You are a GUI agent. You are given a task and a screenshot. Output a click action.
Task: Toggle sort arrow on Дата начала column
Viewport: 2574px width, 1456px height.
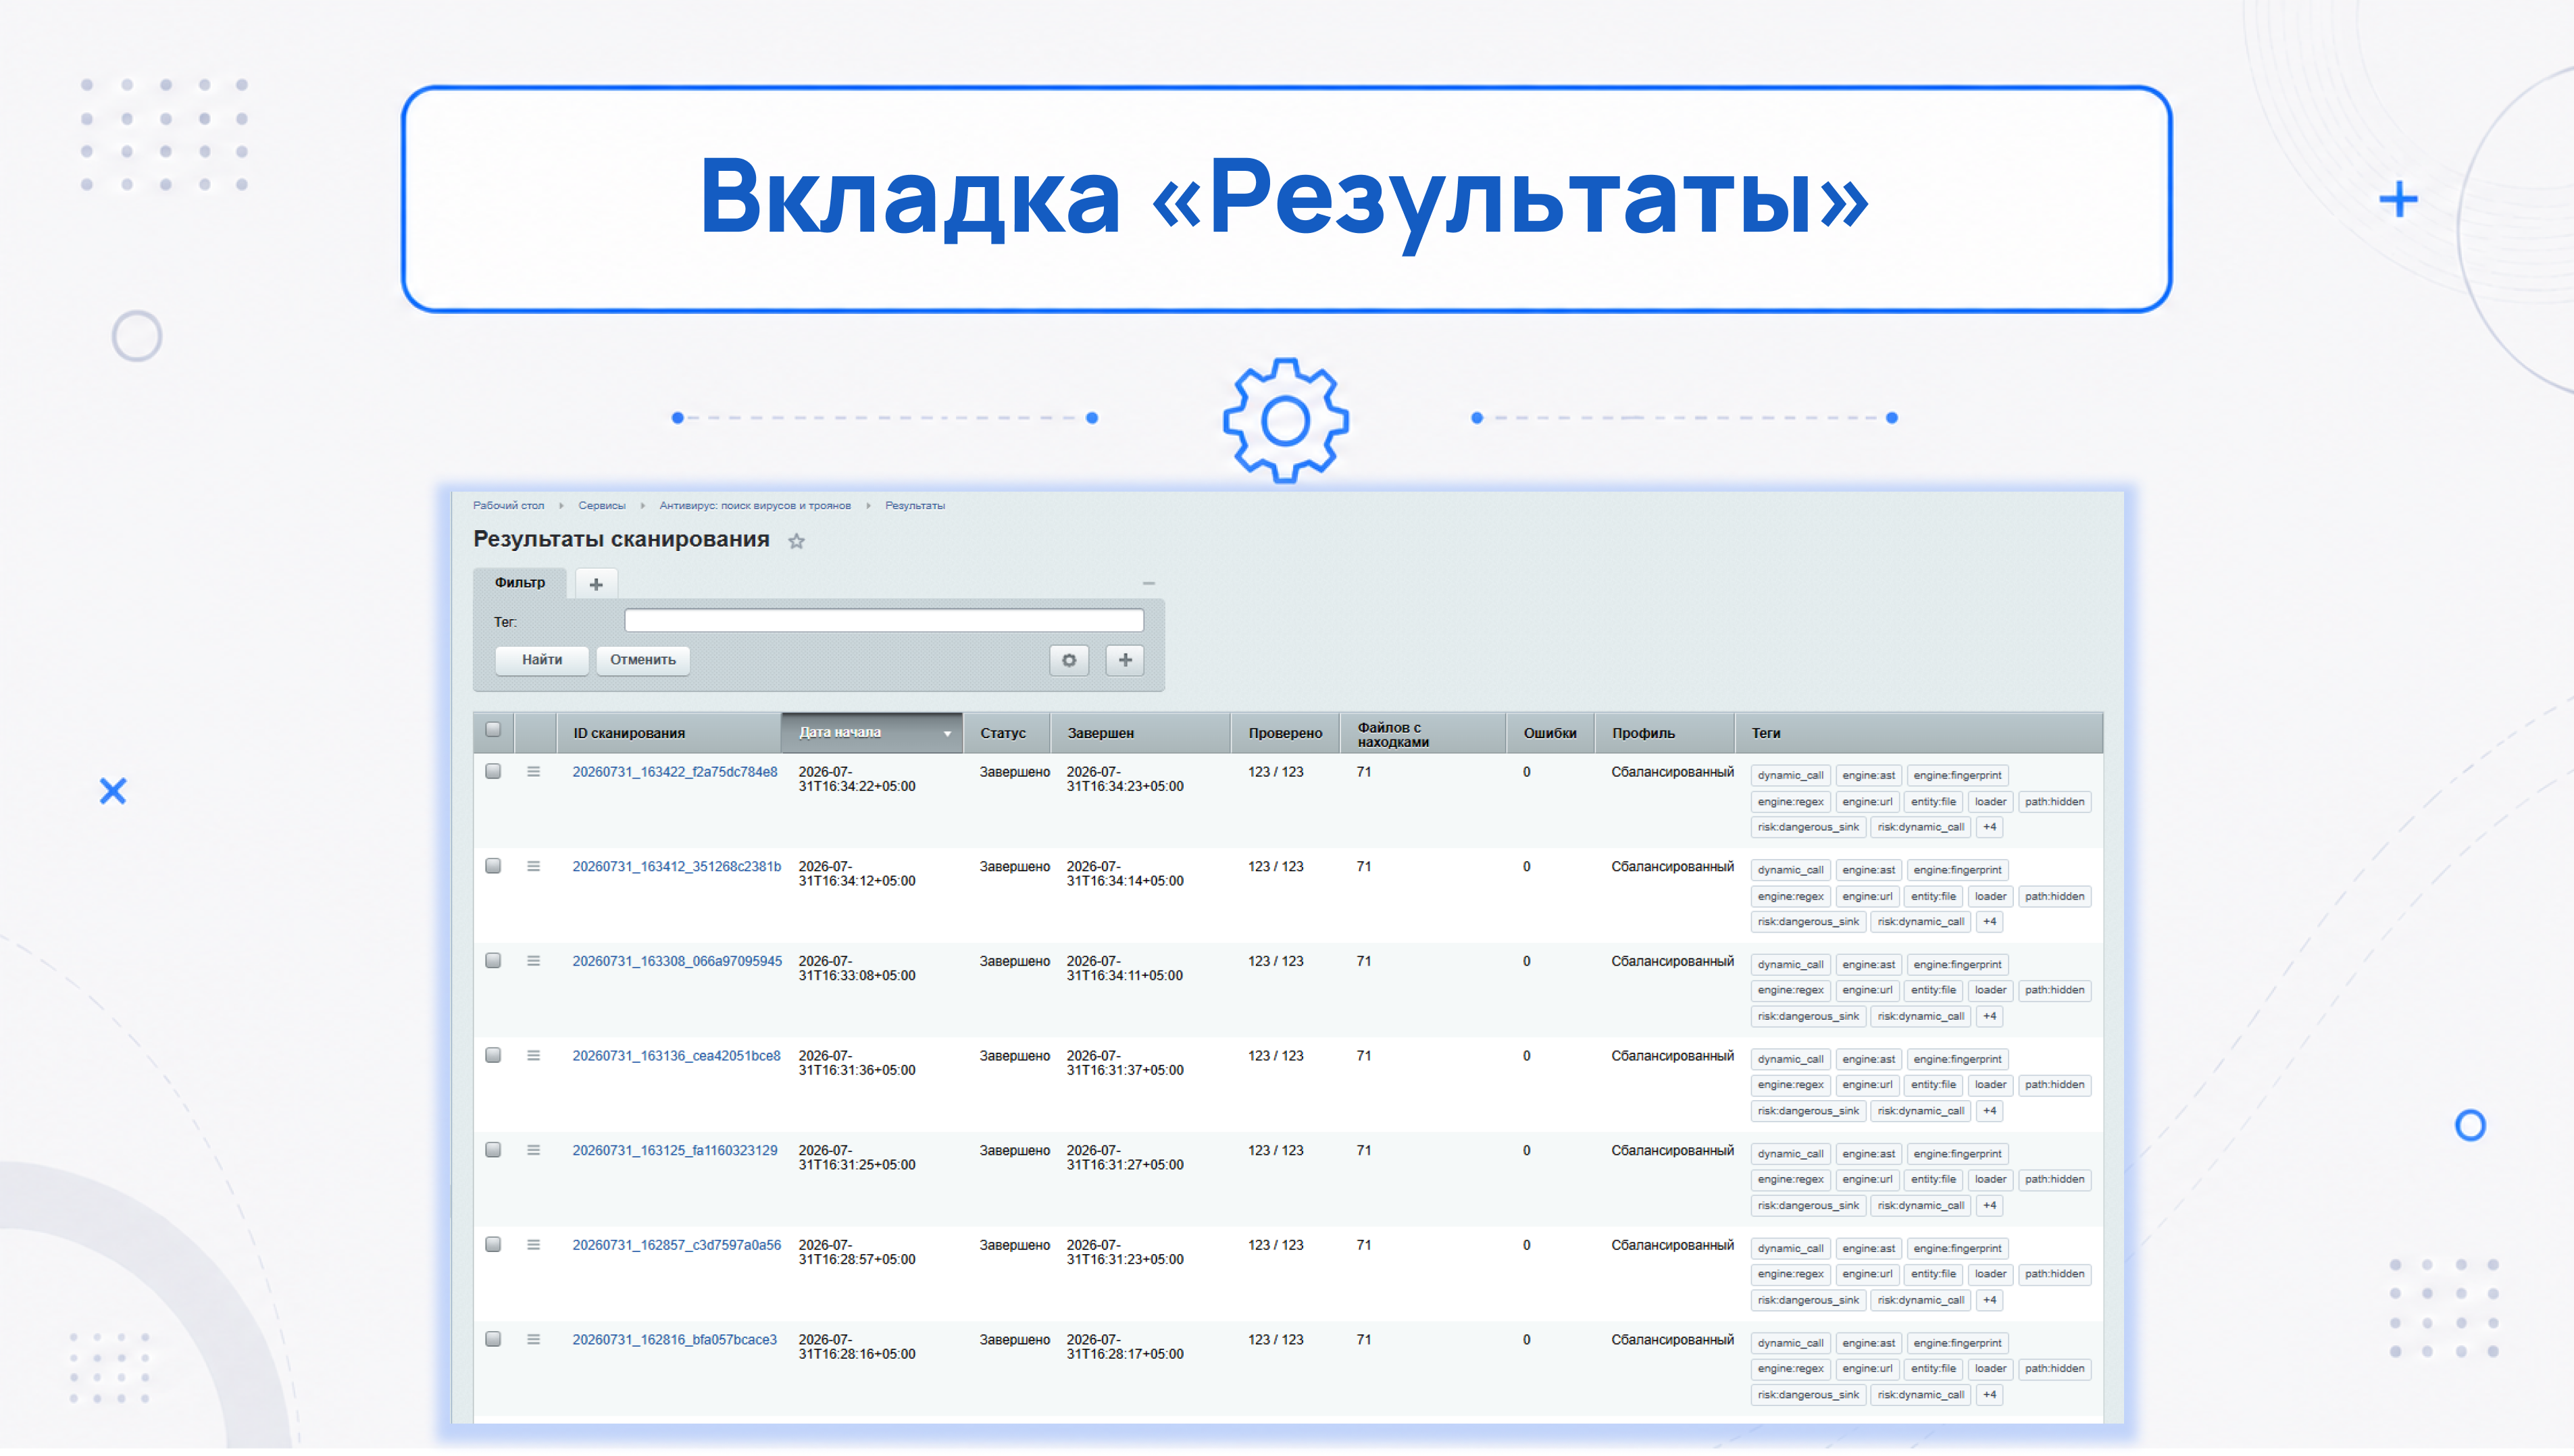click(x=947, y=734)
